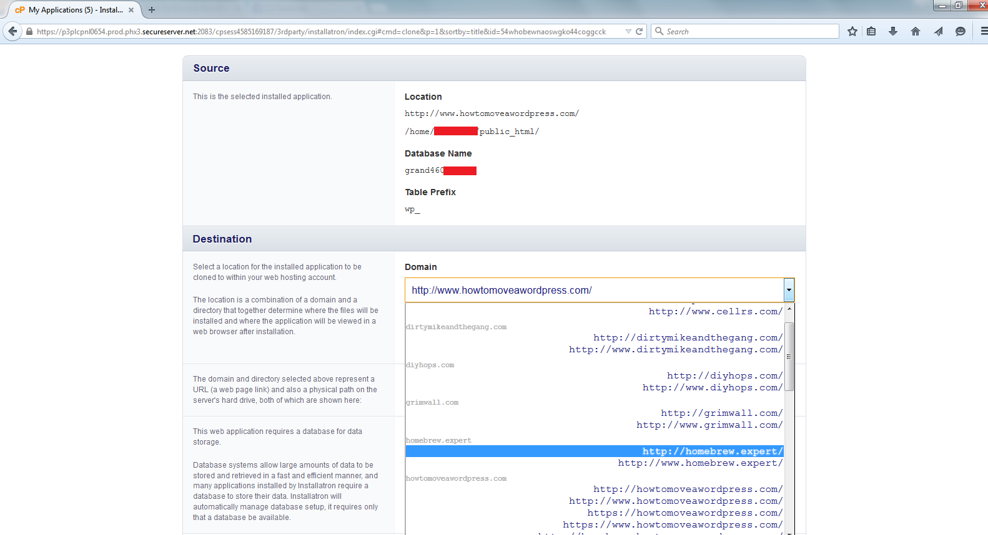Collapse the Domain dropdown arrow
988x535 pixels.
(789, 290)
